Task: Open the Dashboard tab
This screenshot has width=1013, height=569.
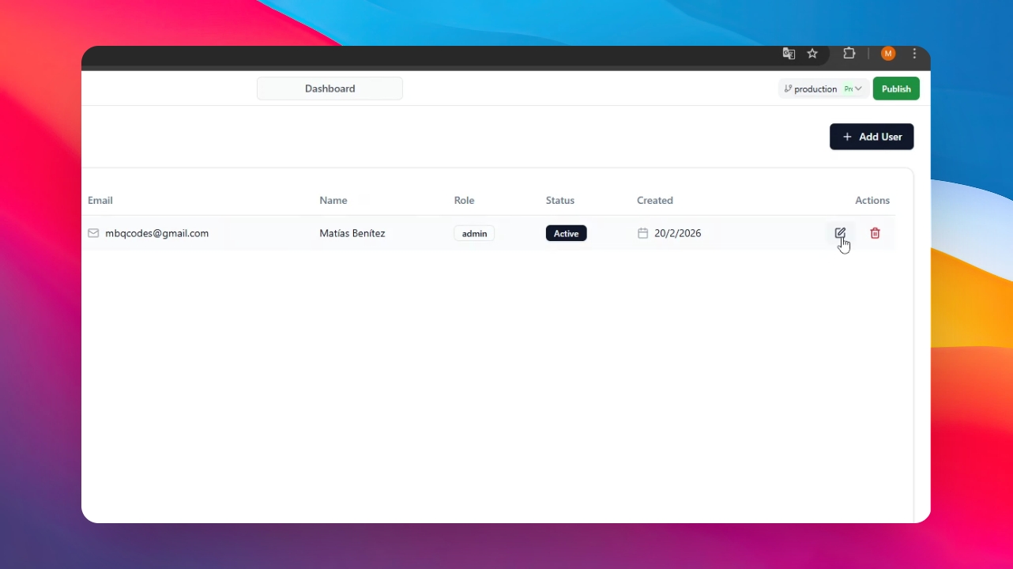Action: 330,89
